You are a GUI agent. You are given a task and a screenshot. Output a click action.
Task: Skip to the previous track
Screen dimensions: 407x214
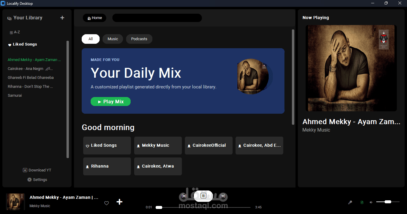[x=184, y=196]
